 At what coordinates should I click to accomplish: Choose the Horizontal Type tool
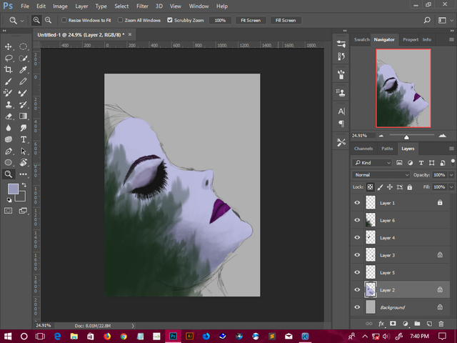coord(24,139)
